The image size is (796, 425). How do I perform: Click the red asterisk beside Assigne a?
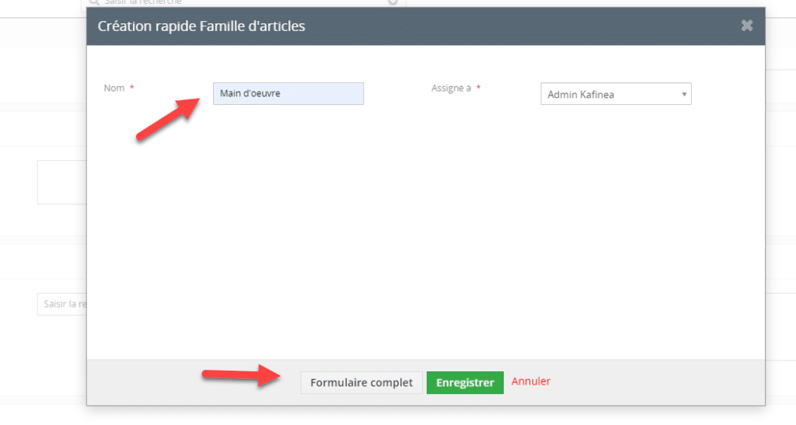(478, 88)
